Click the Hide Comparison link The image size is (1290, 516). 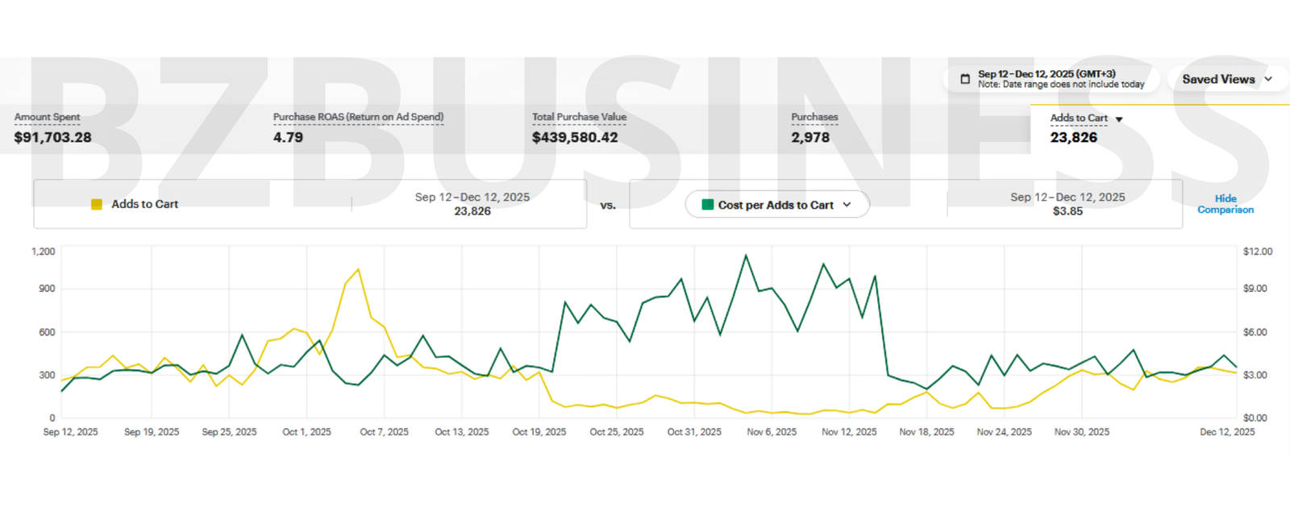click(x=1225, y=204)
